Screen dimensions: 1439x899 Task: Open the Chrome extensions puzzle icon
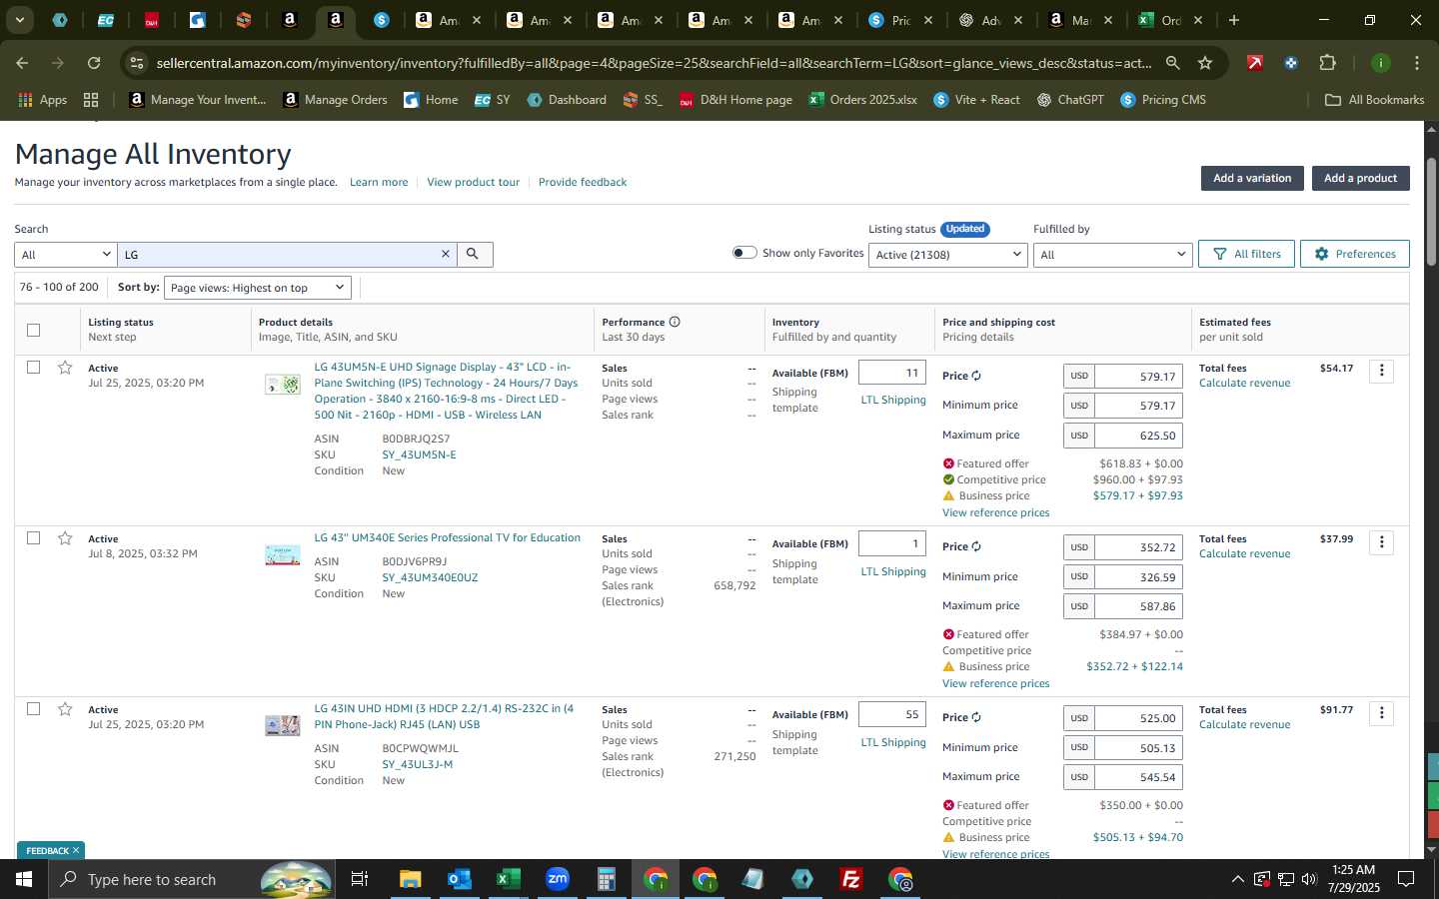point(1327,63)
